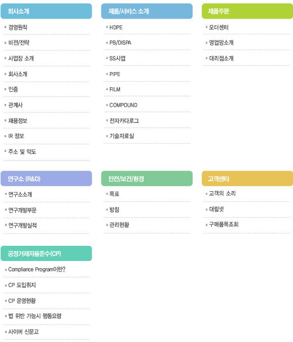293x342 pixels.
Task: Click the yellow 고객센터 header
Action: coord(247,179)
